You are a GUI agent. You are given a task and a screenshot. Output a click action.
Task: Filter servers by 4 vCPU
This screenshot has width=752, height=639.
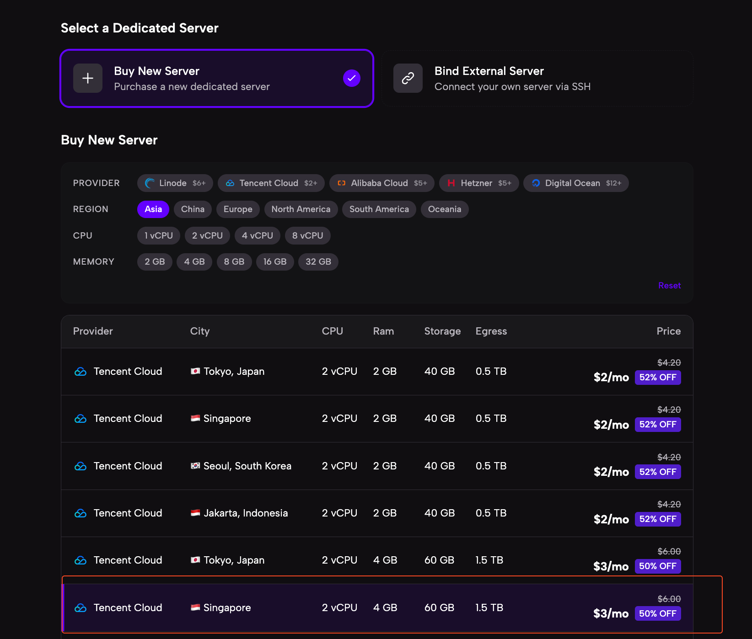[257, 236]
